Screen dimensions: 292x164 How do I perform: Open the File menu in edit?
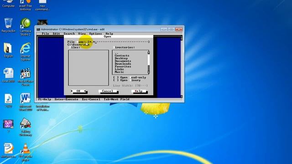coord(45,34)
